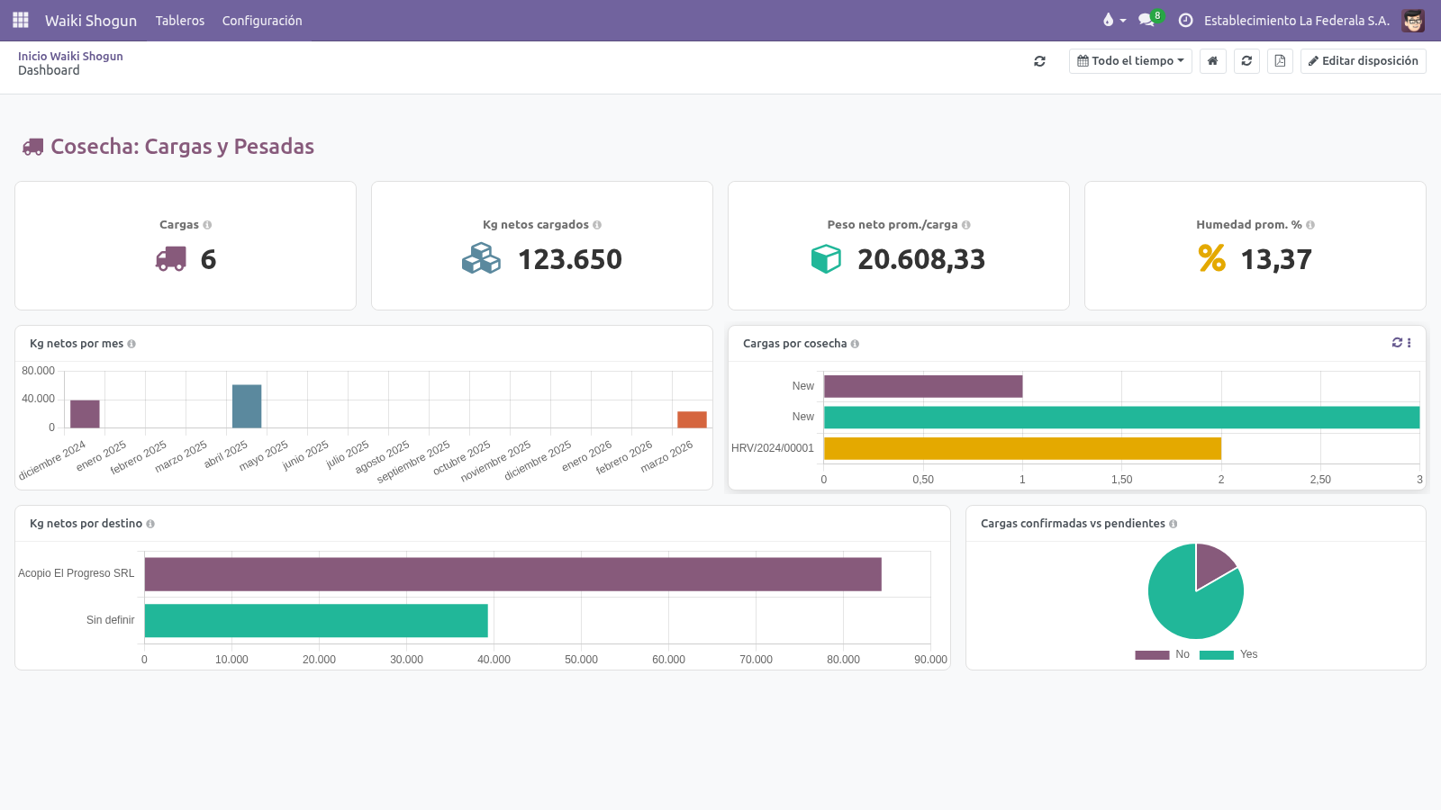Open the clock activities icon

[1185, 20]
